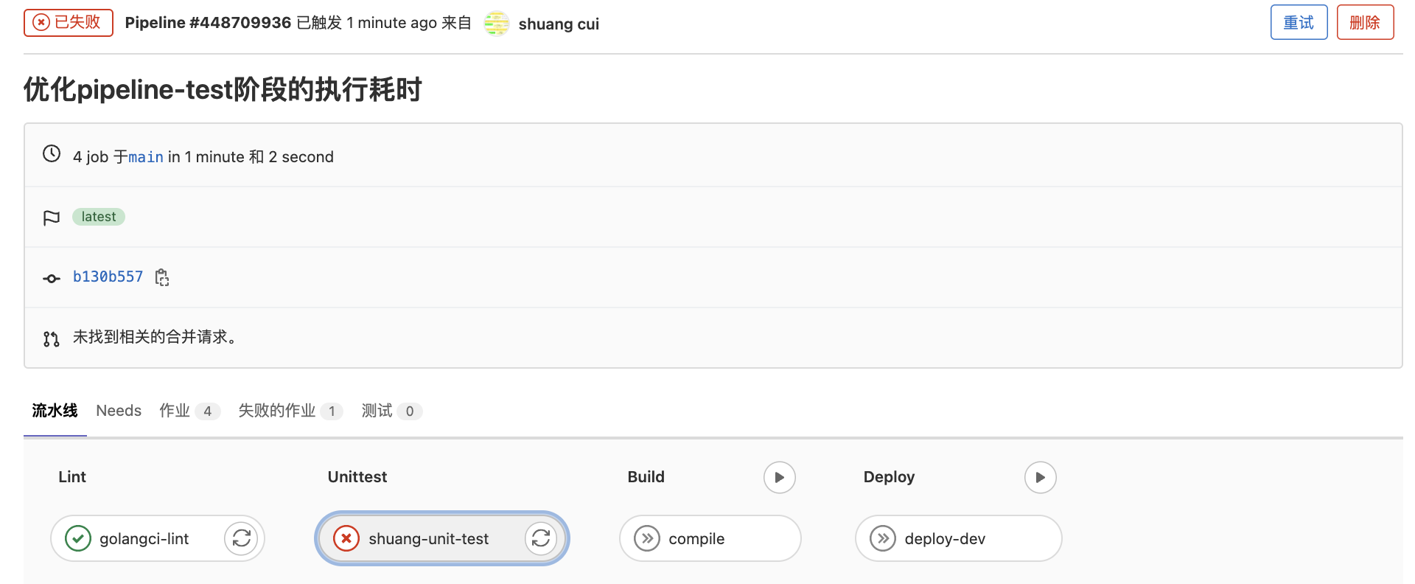Image resolution: width=1415 pixels, height=584 pixels.
Task: Open the main branch link
Action: 146,157
